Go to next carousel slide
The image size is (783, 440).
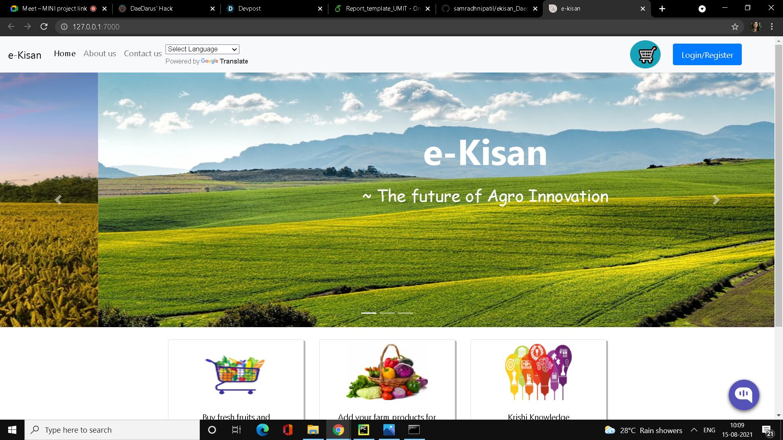[716, 200]
